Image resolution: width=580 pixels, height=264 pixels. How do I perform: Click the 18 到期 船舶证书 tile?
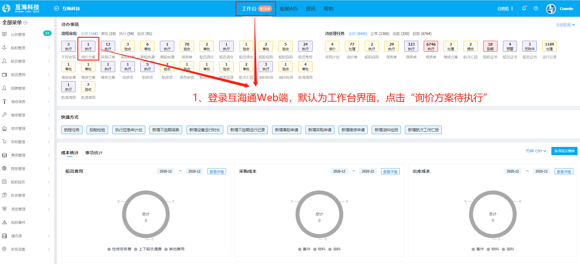click(490, 46)
